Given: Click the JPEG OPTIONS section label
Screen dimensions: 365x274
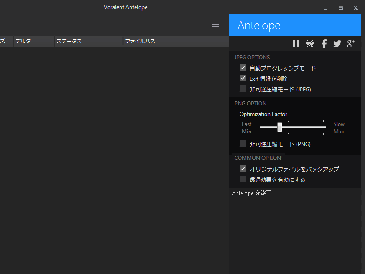Looking at the screenshot, I should click(x=252, y=58).
